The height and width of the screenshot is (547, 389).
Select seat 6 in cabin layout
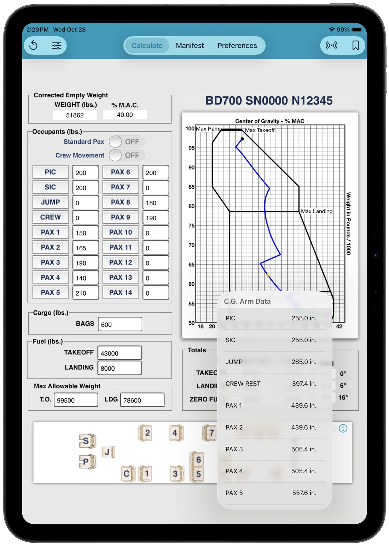197,459
